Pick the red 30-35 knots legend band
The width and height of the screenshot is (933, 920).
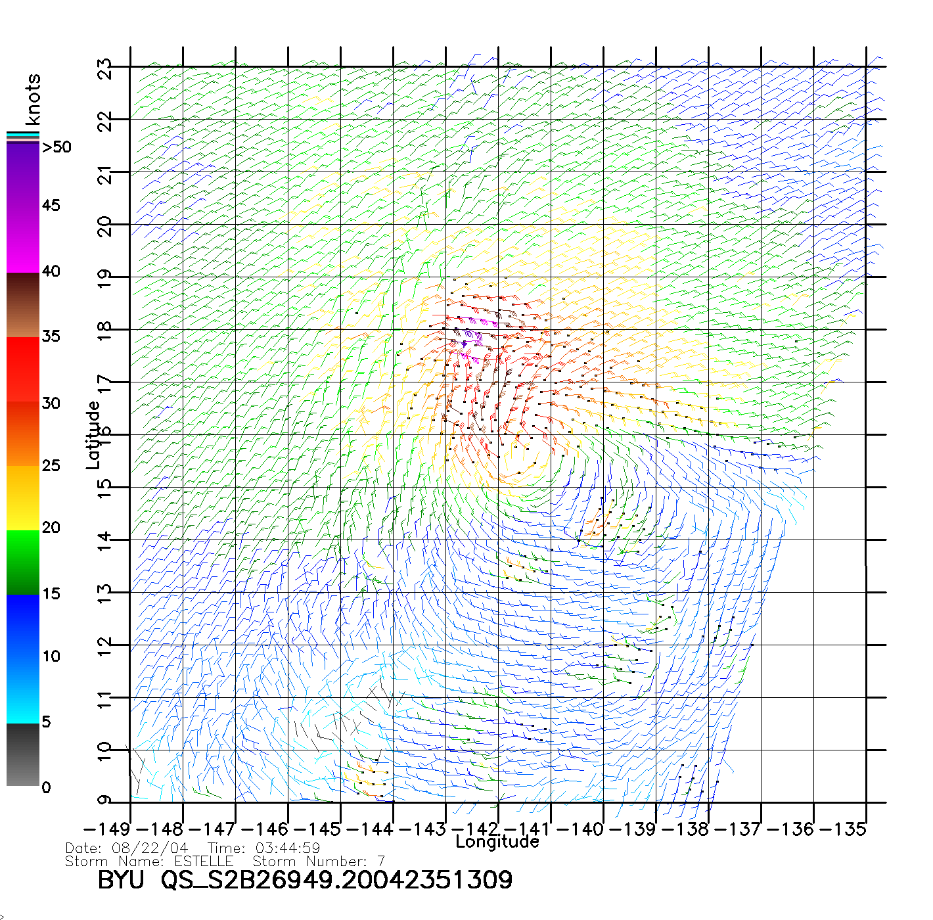click(x=23, y=369)
